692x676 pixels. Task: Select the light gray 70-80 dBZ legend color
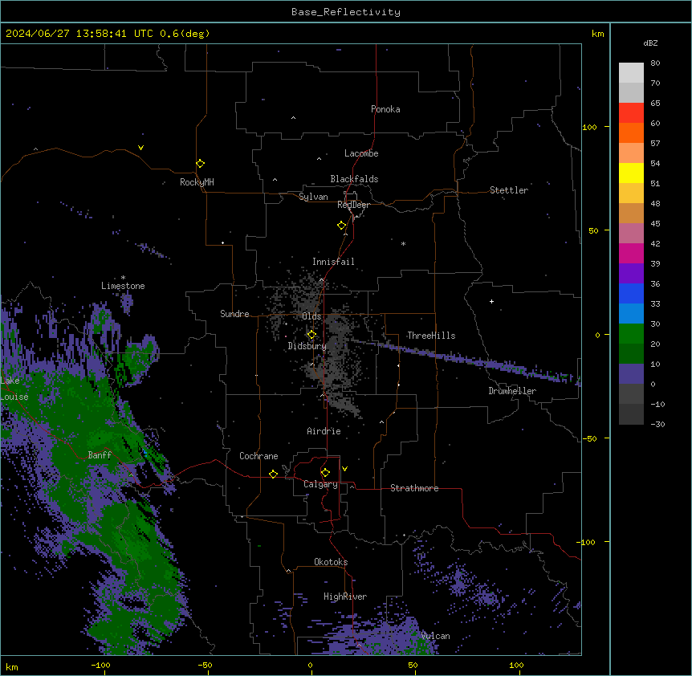click(x=631, y=73)
